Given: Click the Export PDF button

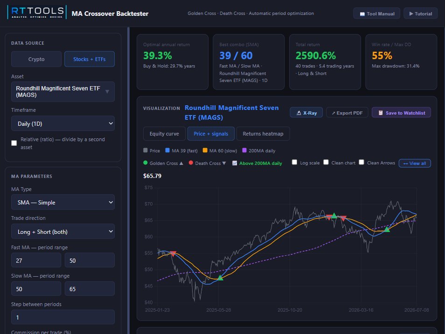Looking at the screenshot, I should [x=347, y=113].
